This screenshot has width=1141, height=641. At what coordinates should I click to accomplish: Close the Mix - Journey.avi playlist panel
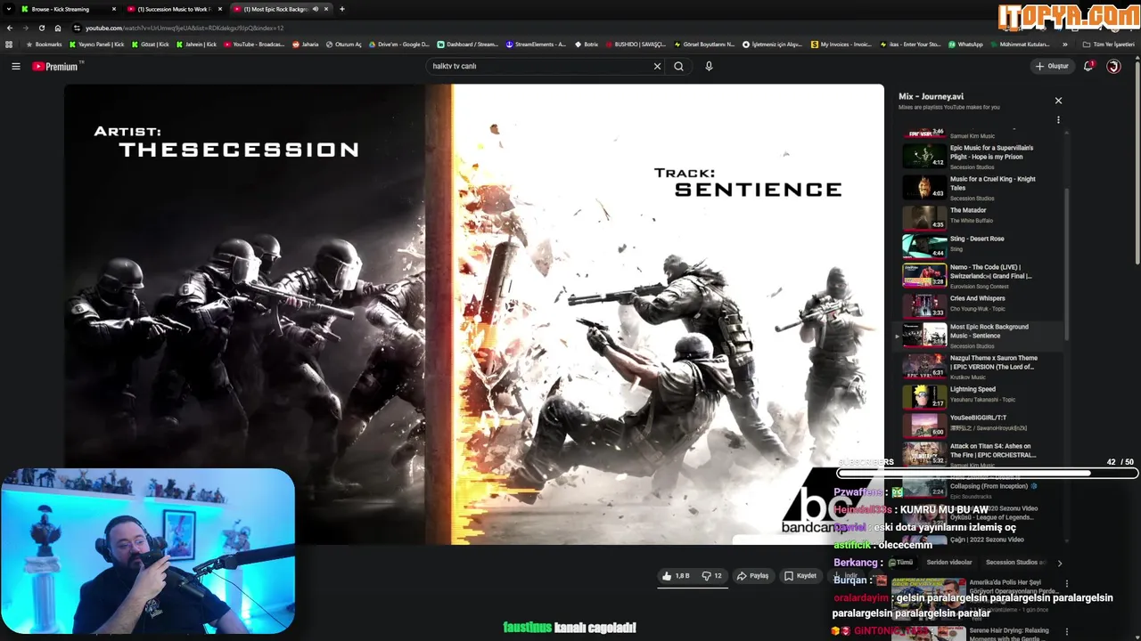pyautogui.click(x=1058, y=101)
